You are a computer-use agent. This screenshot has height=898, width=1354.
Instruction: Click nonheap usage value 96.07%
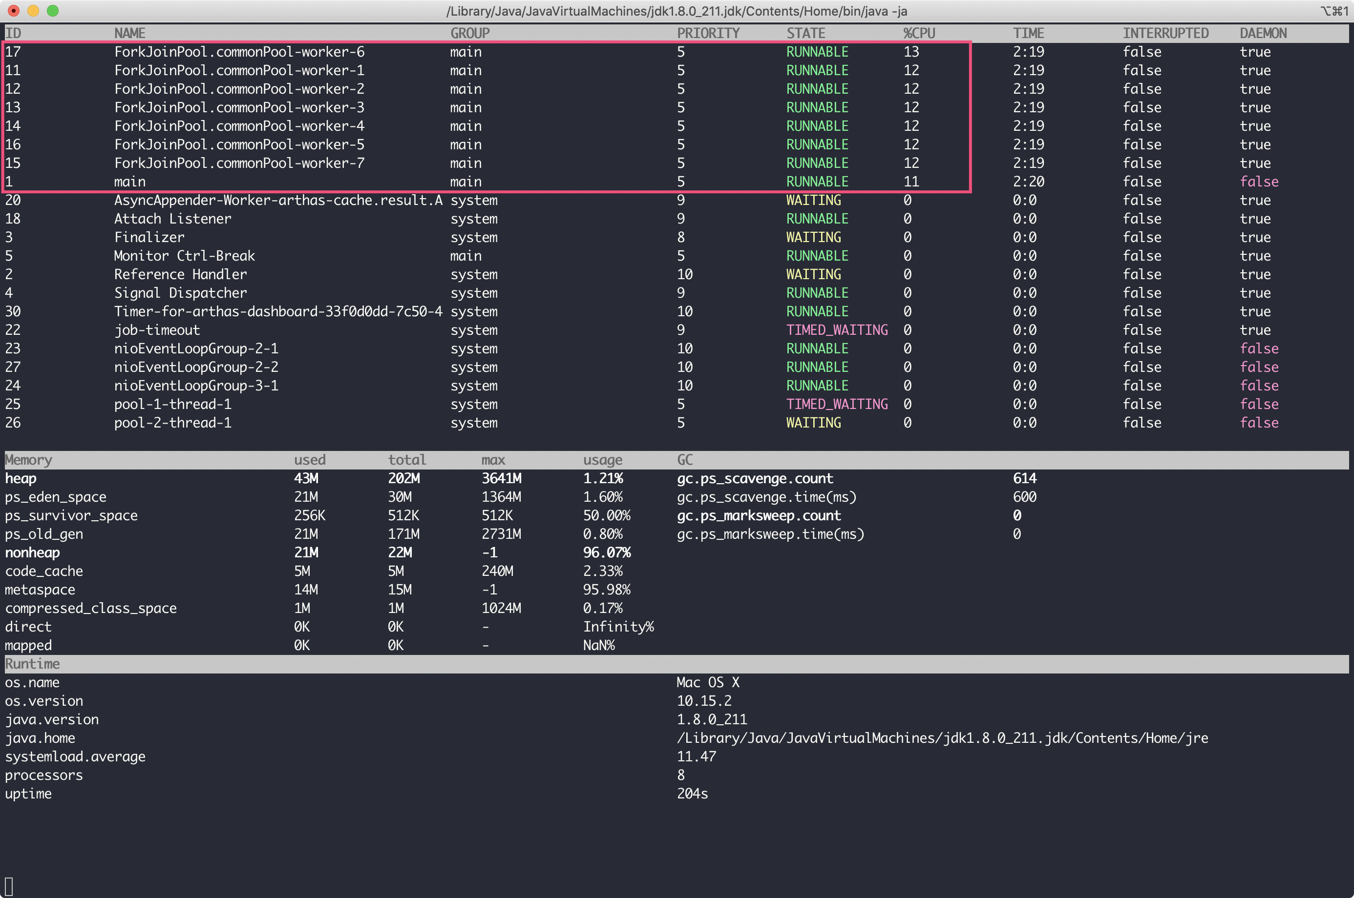(x=607, y=552)
